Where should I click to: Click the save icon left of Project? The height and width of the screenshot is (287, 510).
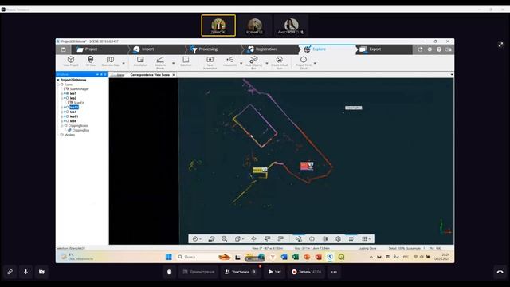[x=64, y=49]
